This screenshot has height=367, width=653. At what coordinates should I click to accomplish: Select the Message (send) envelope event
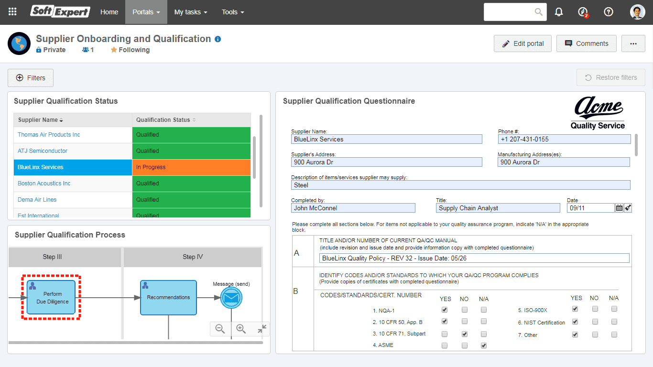point(231,298)
